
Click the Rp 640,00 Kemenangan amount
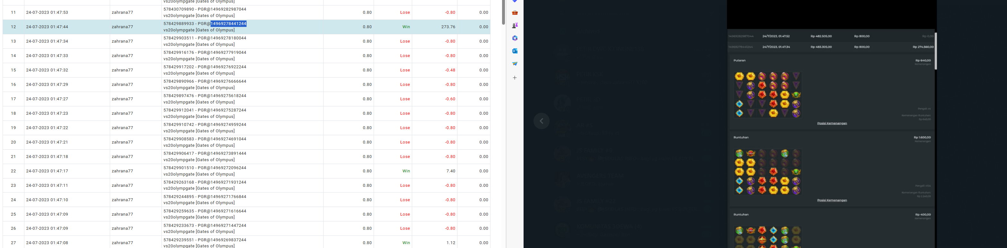tap(923, 61)
